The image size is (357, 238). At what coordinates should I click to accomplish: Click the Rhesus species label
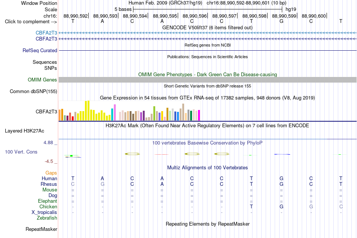click(49, 184)
